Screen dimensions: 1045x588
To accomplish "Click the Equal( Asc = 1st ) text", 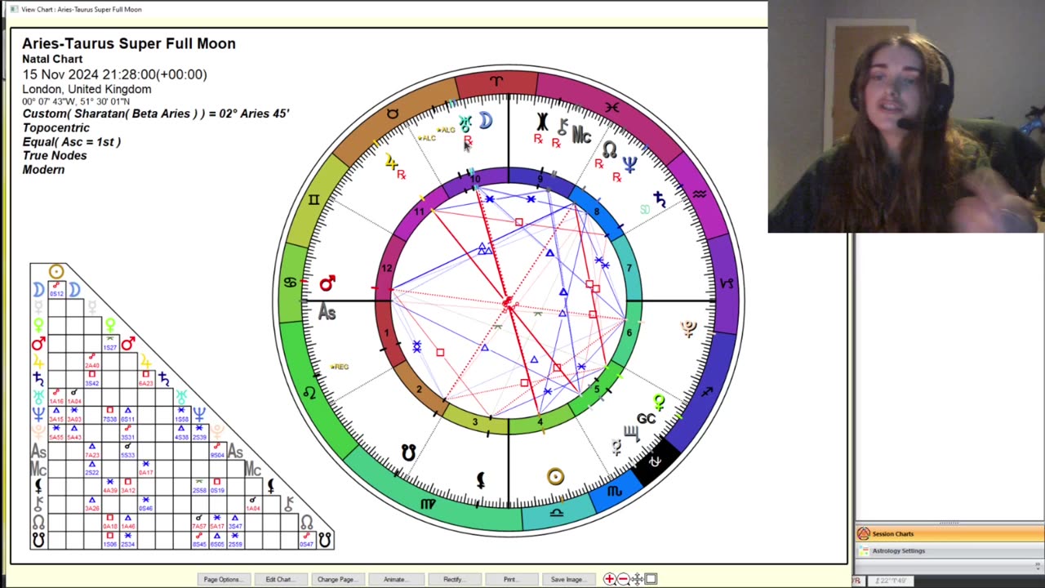I will tap(71, 141).
